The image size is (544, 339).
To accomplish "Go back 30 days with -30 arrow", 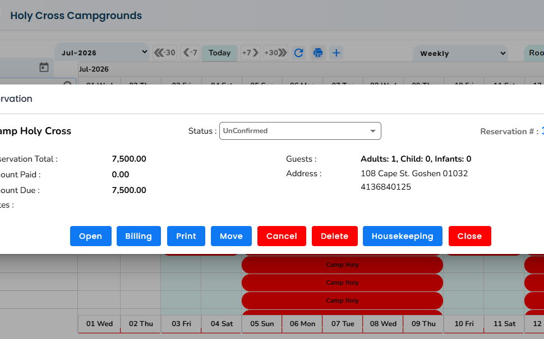I will 165,53.
